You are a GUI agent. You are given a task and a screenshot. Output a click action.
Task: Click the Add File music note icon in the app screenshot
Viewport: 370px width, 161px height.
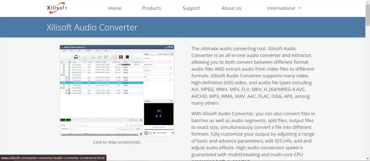pyautogui.click(x=76, y=57)
